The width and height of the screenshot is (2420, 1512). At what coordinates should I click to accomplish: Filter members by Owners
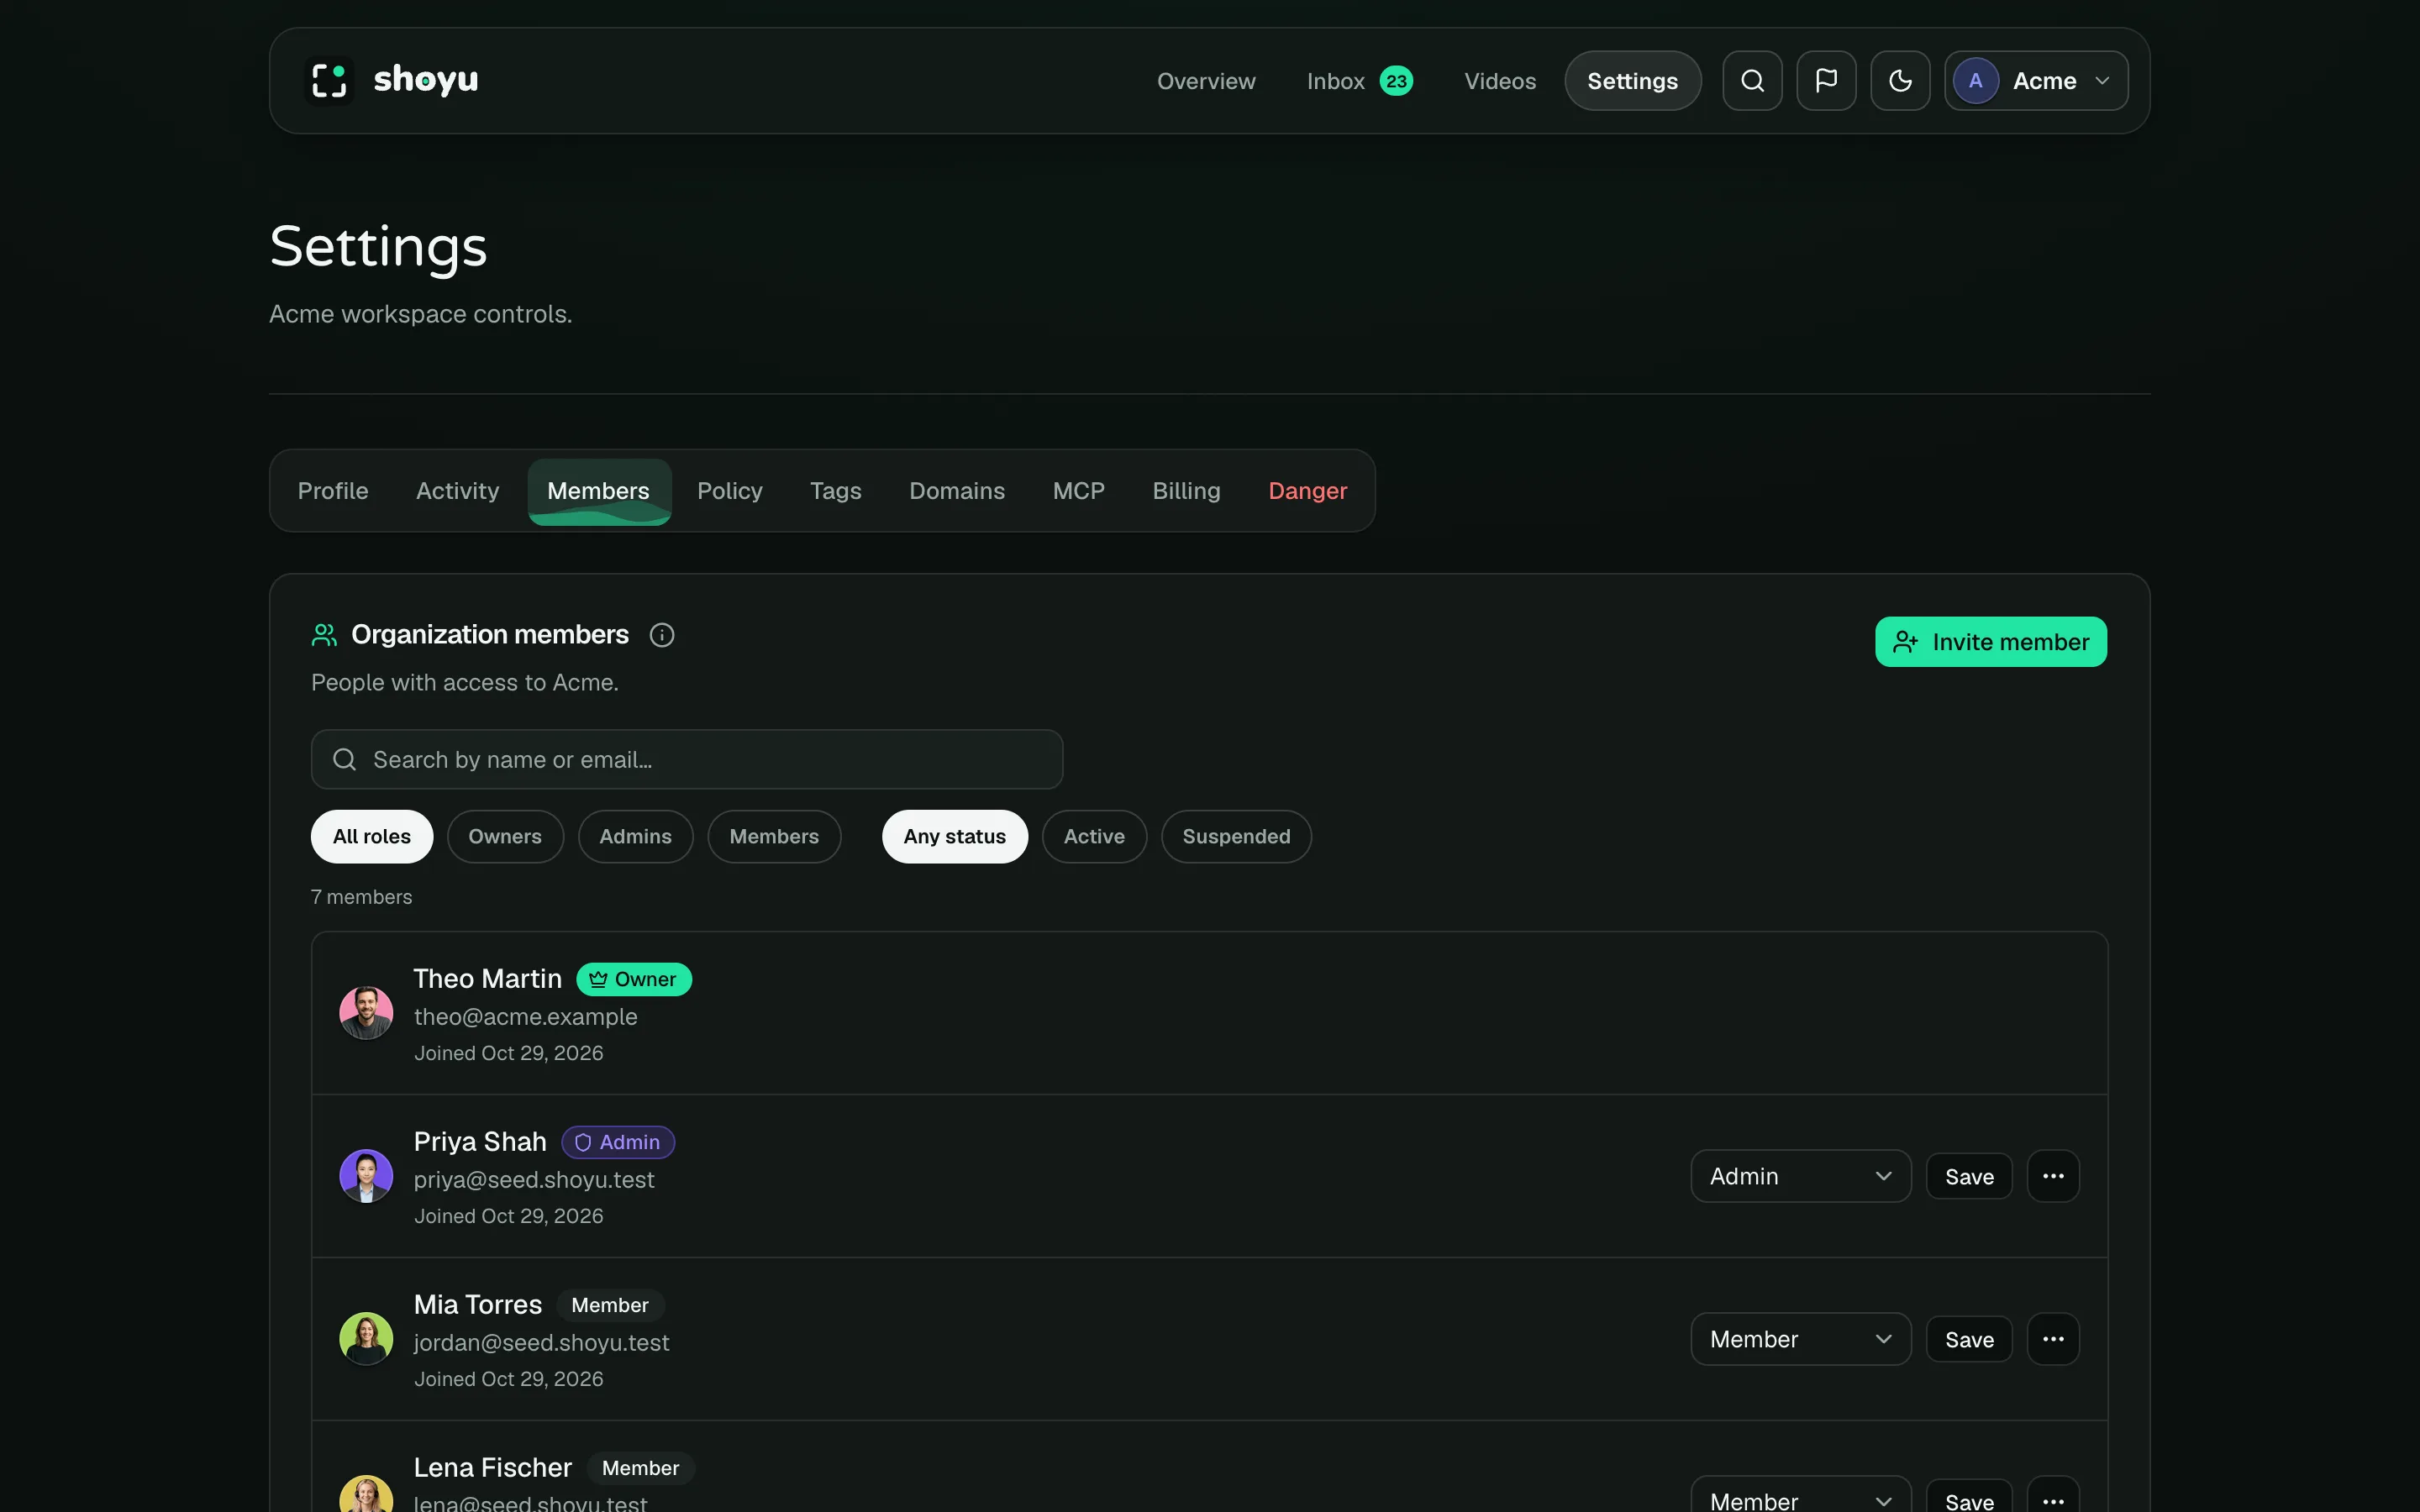coord(505,836)
